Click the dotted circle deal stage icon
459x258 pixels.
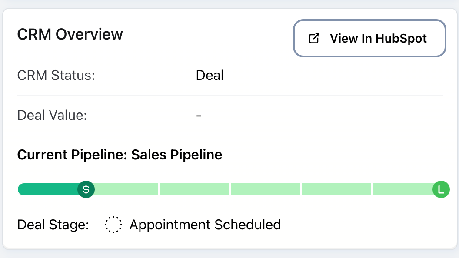(x=113, y=225)
